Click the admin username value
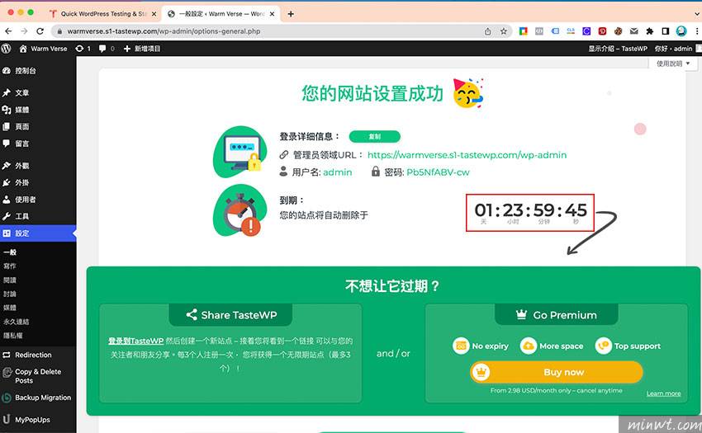This screenshot has height=433, width=702. pos(338,172)
